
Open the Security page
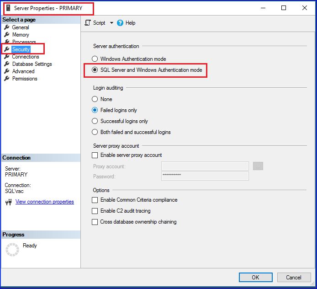21,49
